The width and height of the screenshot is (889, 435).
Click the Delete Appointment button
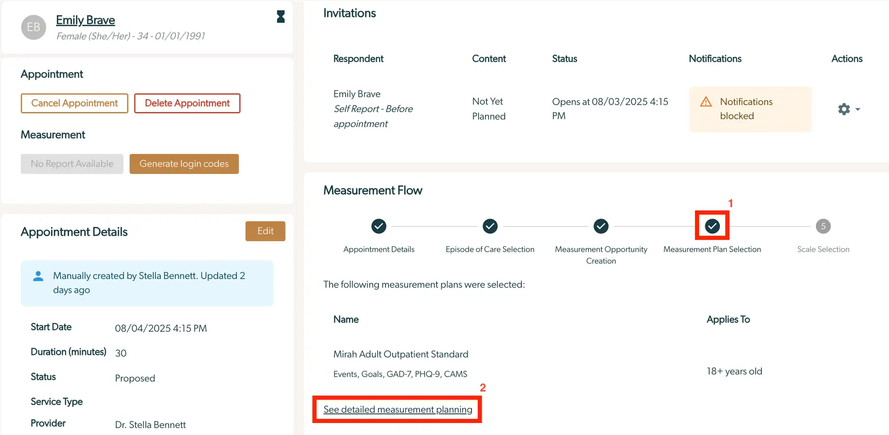click(x=187, y=103)
